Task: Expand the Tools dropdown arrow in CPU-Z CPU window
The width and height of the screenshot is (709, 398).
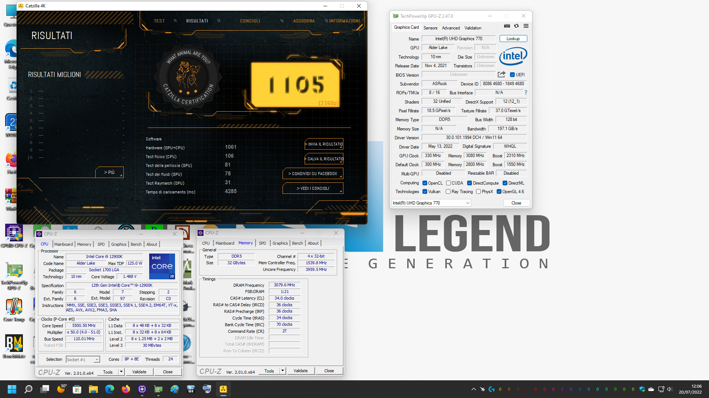Action: 121,372
